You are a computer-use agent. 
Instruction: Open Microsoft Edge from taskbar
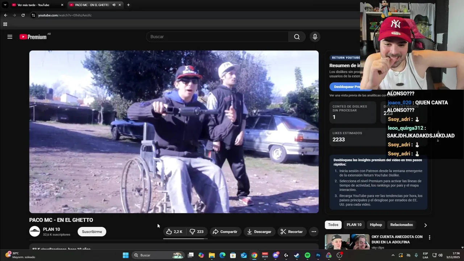pyautogui.click(x=223, y=255)
